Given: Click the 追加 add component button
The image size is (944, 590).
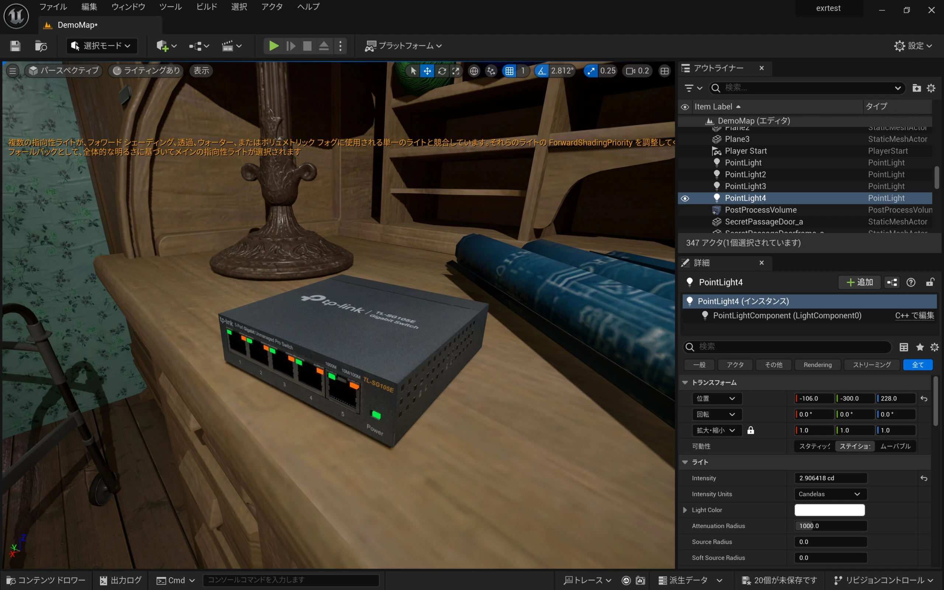Looking at the screenshot, I should tap(859, 282).
